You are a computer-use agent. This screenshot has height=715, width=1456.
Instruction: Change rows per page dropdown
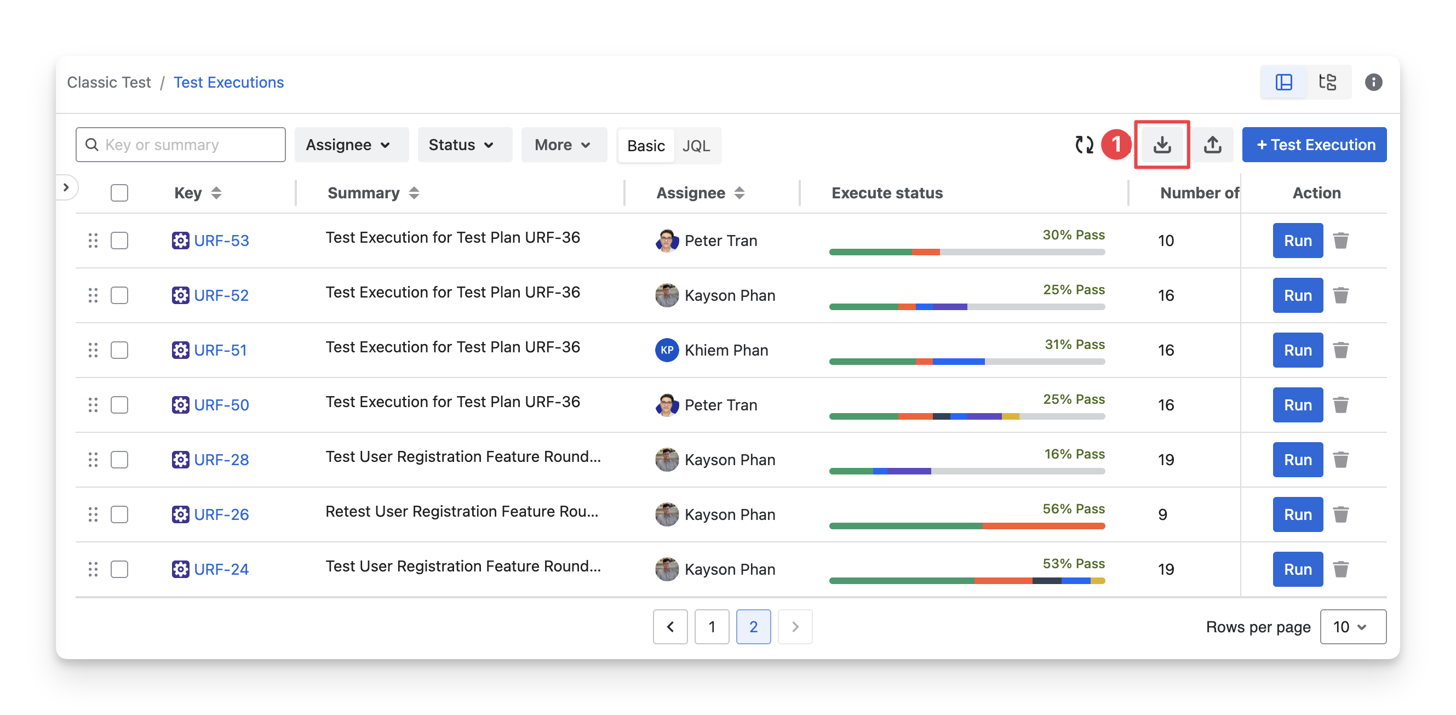tap(1352, 627)
